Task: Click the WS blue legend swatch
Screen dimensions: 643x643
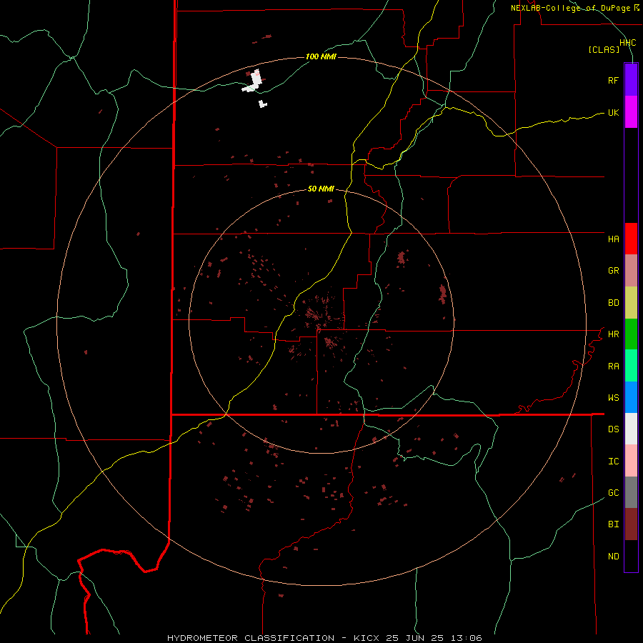Action: [631, 397]
